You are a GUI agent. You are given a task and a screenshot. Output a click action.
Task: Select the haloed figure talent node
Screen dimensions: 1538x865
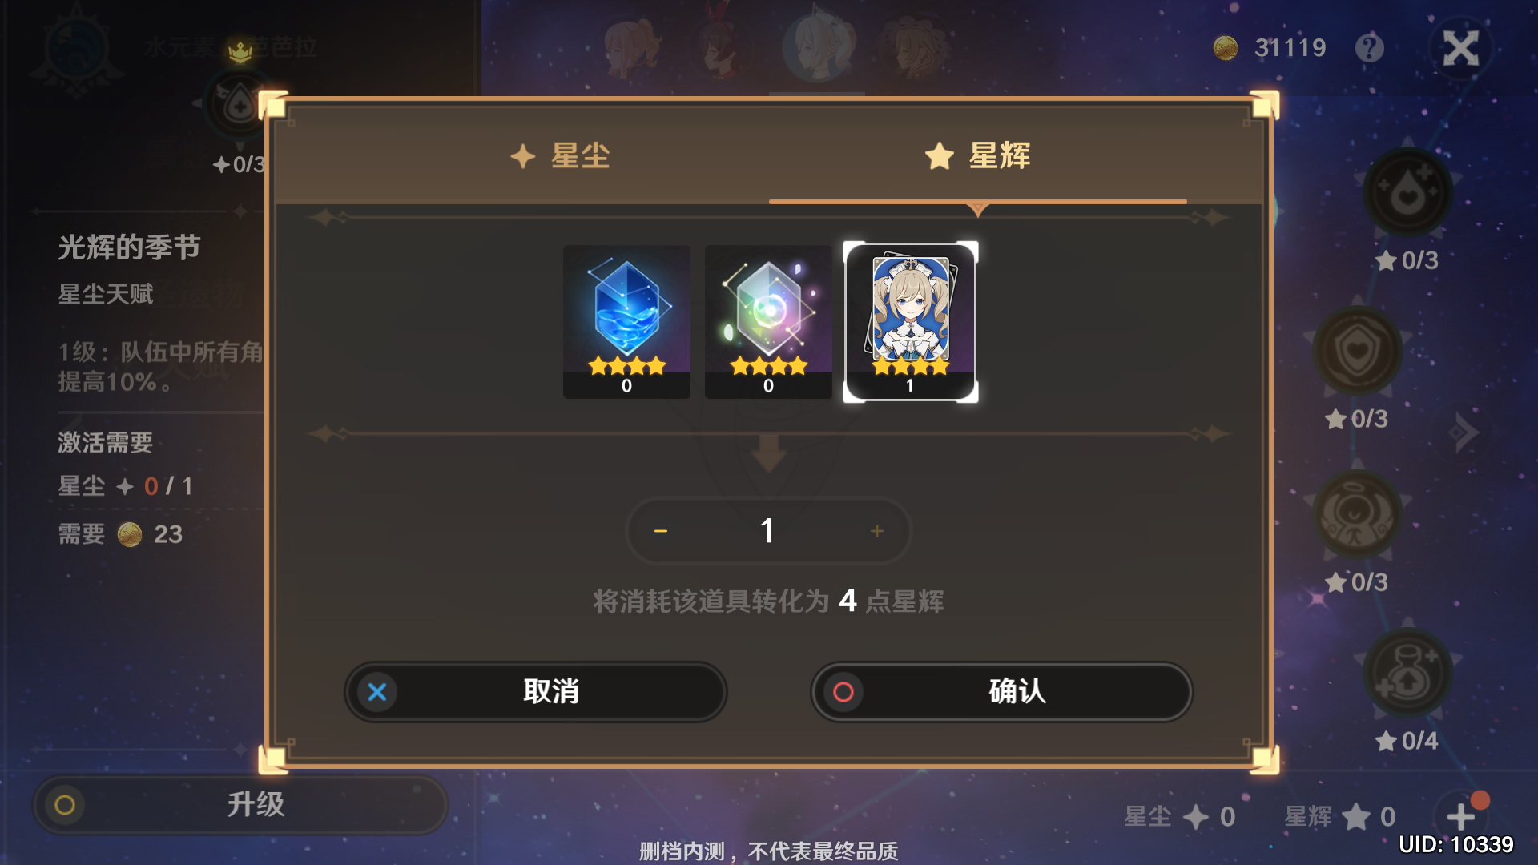point(1357,514)
